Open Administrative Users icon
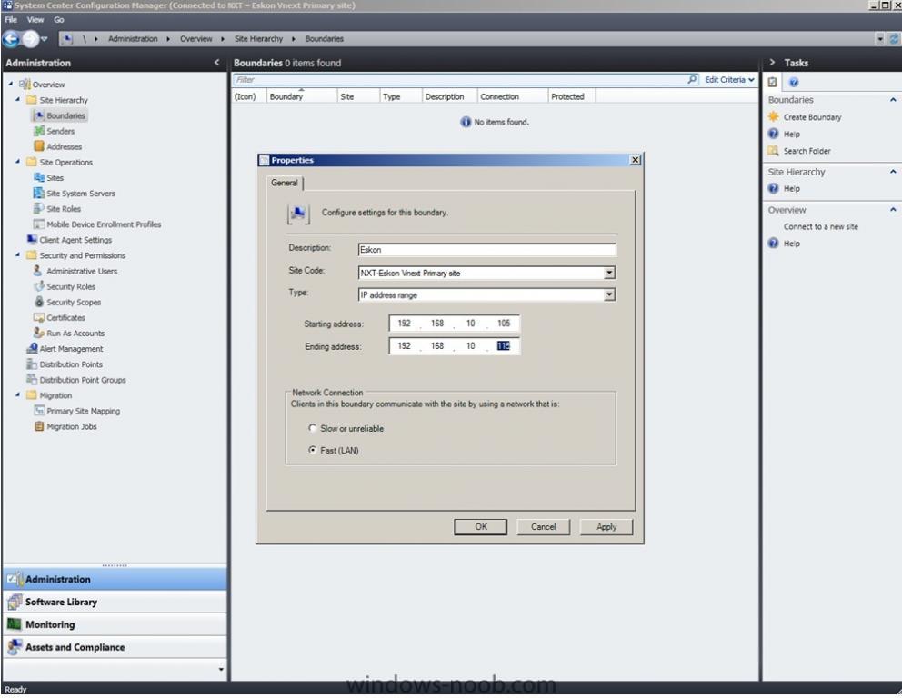The height and width of the screenshot is (698, 902). 39,271
